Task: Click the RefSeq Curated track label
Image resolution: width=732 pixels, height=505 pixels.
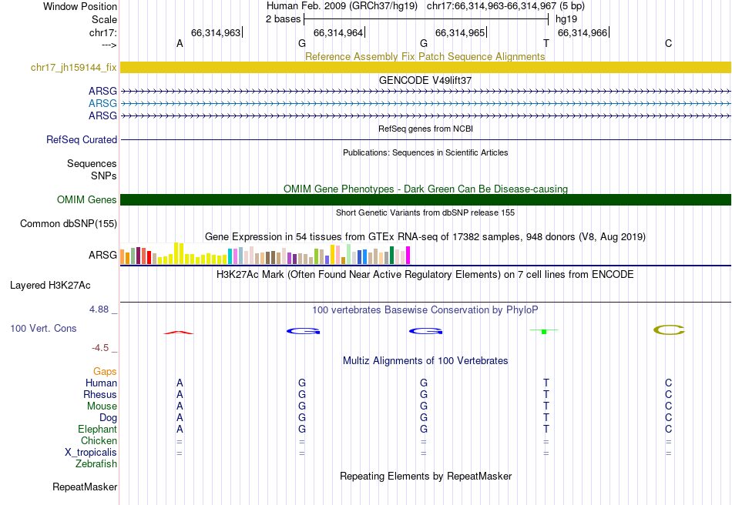Action: click(82, 139)
